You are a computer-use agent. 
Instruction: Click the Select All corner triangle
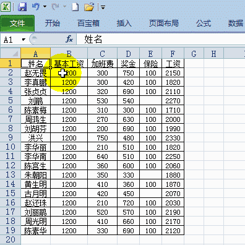(11, 53)
